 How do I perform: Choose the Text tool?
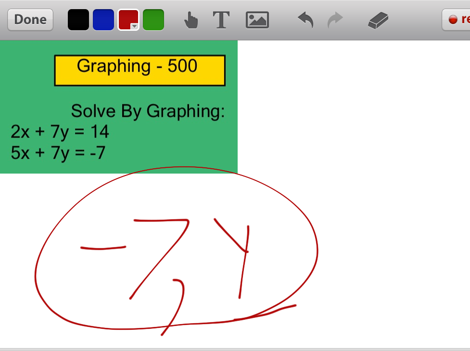[x=221, y=20]
